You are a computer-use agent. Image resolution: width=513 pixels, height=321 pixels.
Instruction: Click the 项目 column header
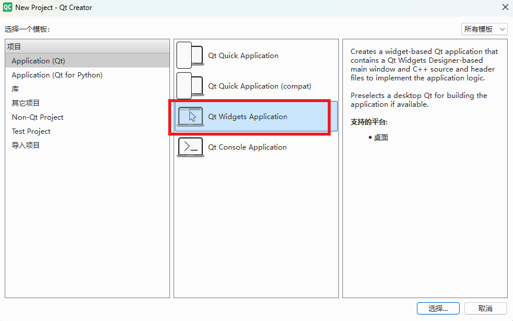click(87, 46)
